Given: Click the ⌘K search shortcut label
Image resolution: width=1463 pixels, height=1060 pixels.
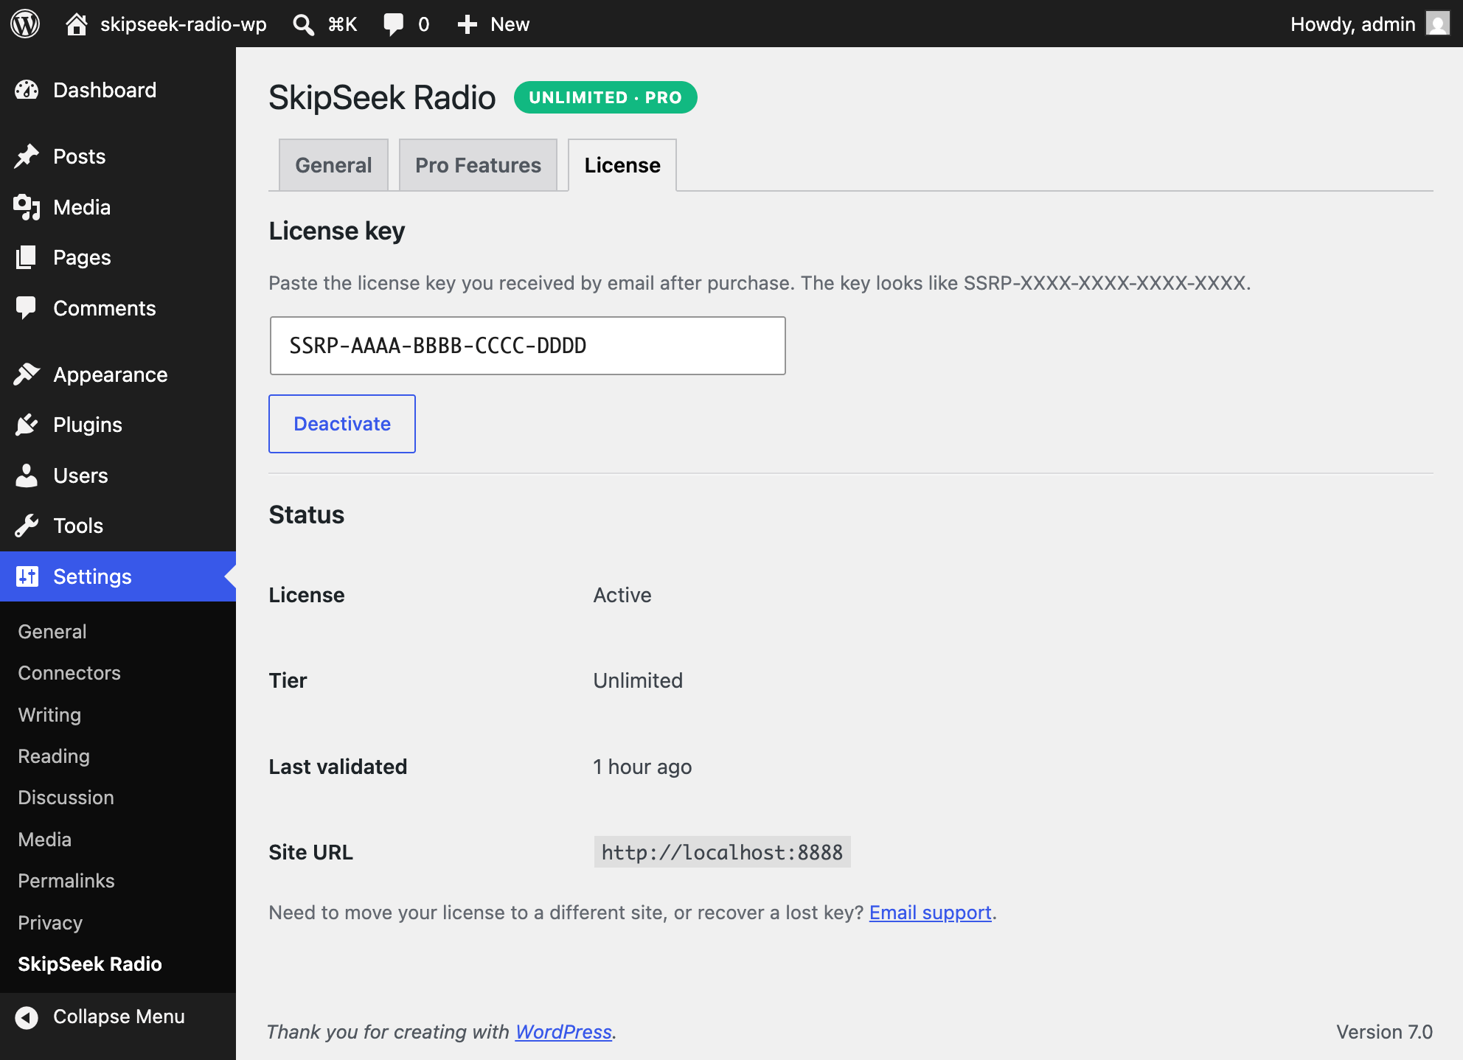Looking at the screenshot, I should pyautogui.click(x=343, y=24).
